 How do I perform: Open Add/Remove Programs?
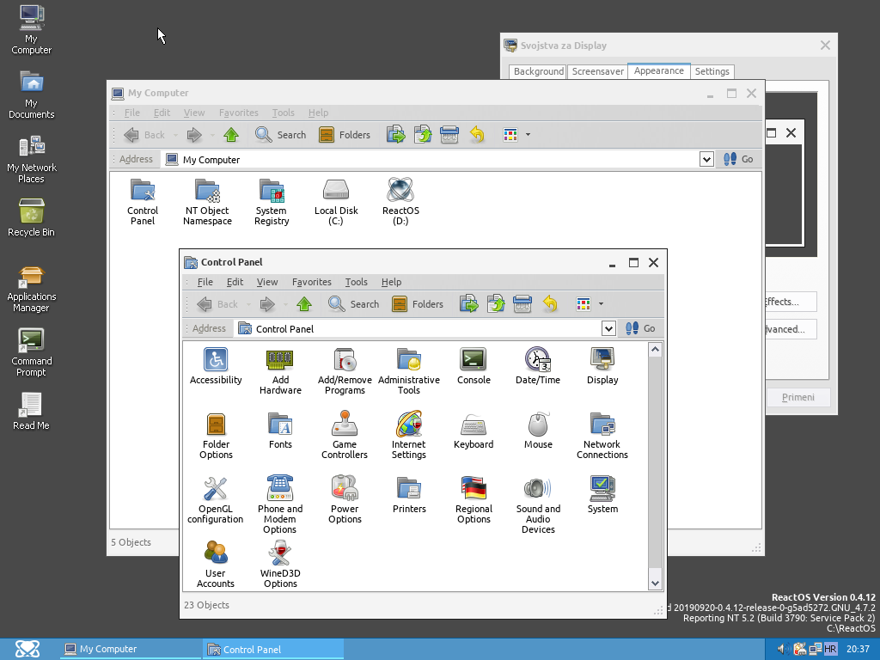(x=345, y=371)
